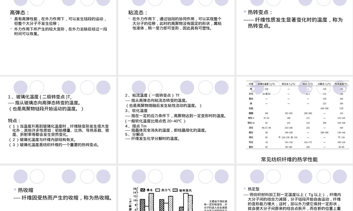Click point (2) '玻璃化温度与纤维内部结构有关'
This screenshot has height=211, width=353.
click(42, 140)
